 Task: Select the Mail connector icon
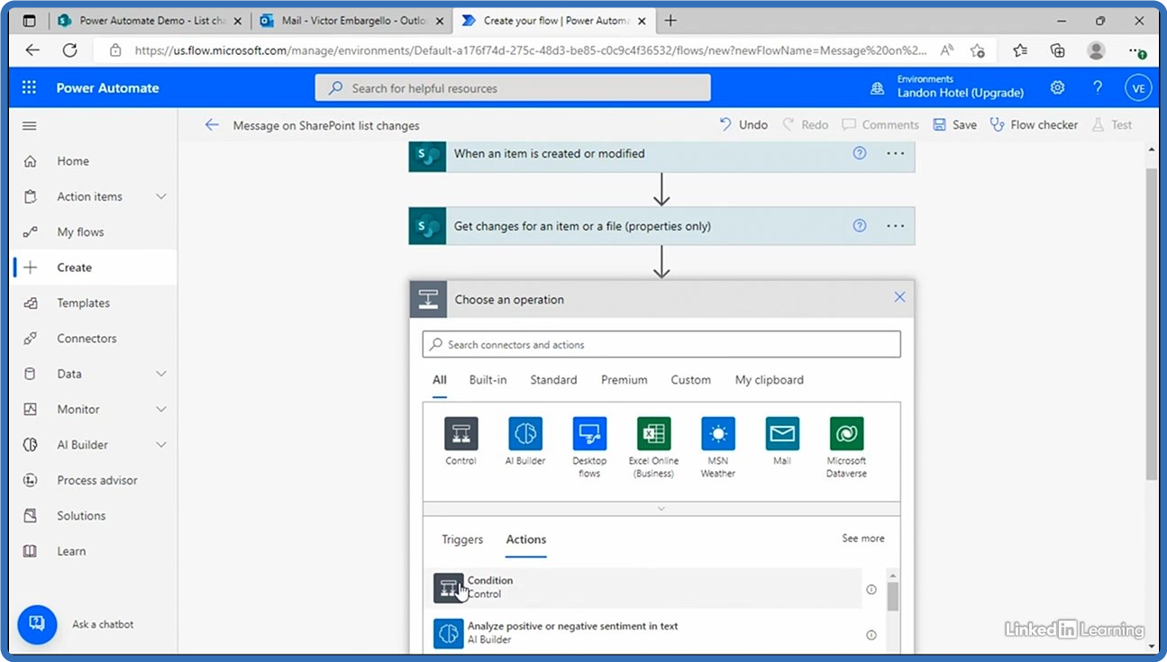(x=782, y=433)
